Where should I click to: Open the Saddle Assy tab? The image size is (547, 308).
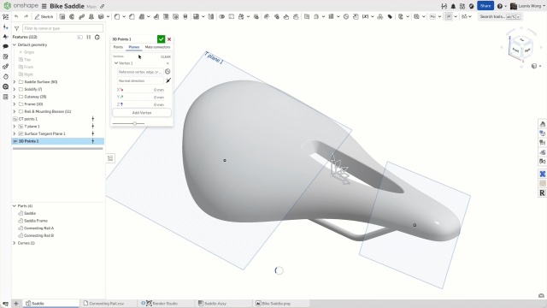(x=212, y=304)
